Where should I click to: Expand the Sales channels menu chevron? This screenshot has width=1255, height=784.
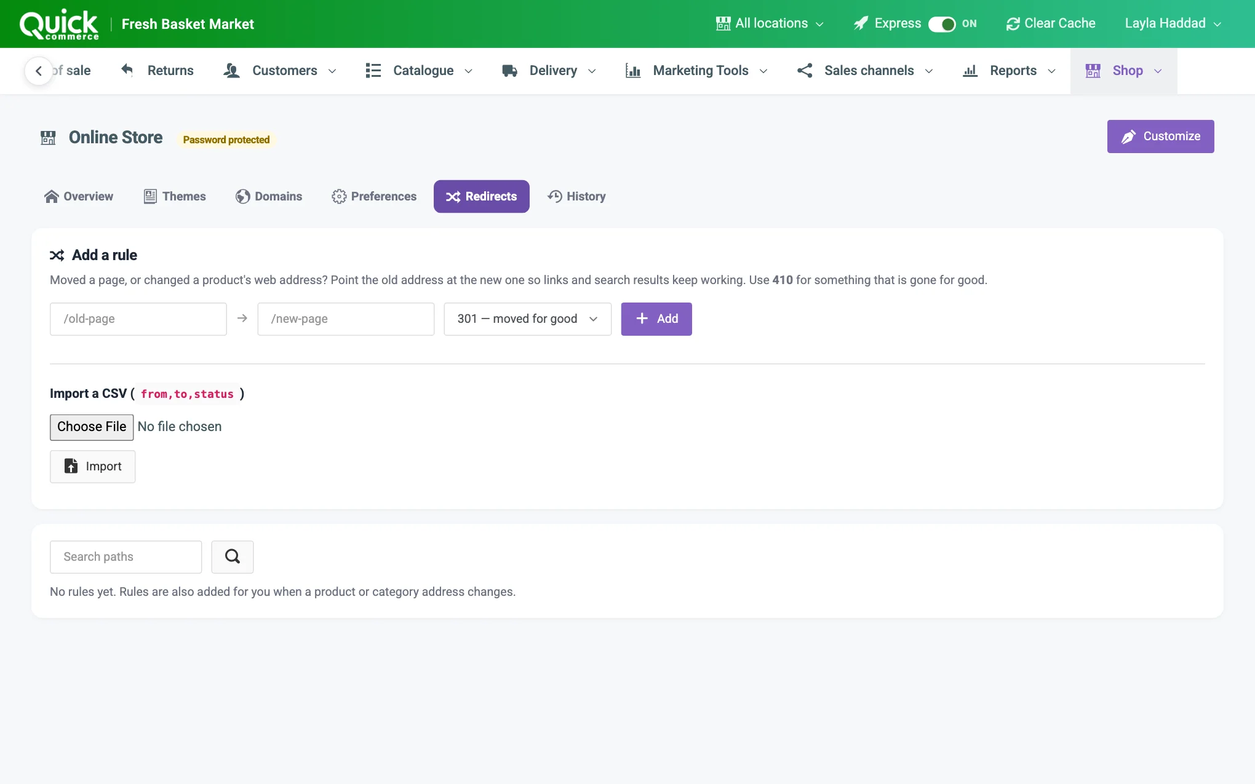929,71
